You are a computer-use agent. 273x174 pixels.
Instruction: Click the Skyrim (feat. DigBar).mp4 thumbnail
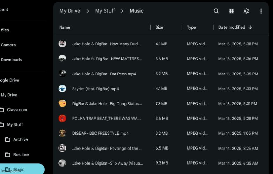[62, 89]
